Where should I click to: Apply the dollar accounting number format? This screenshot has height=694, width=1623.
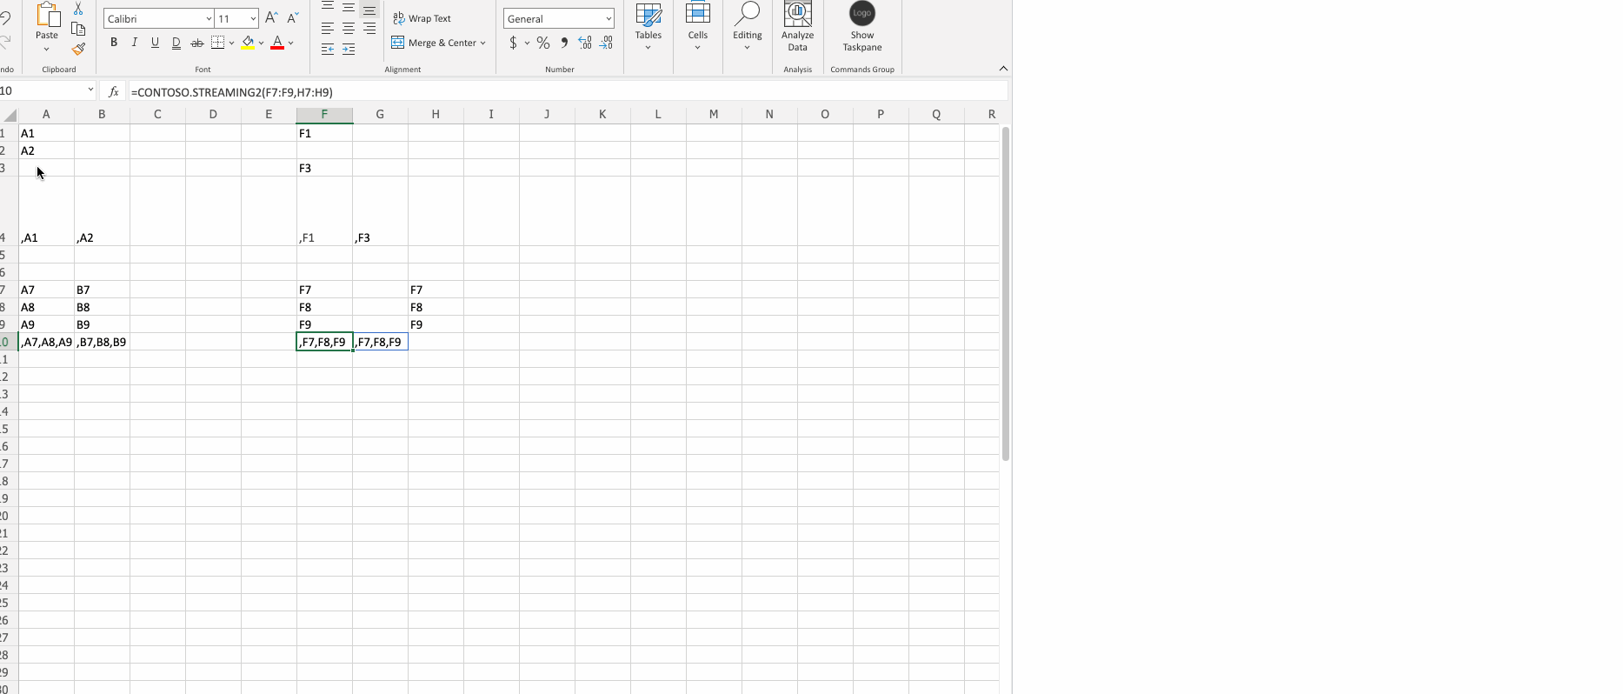click(x=514, y=43)
